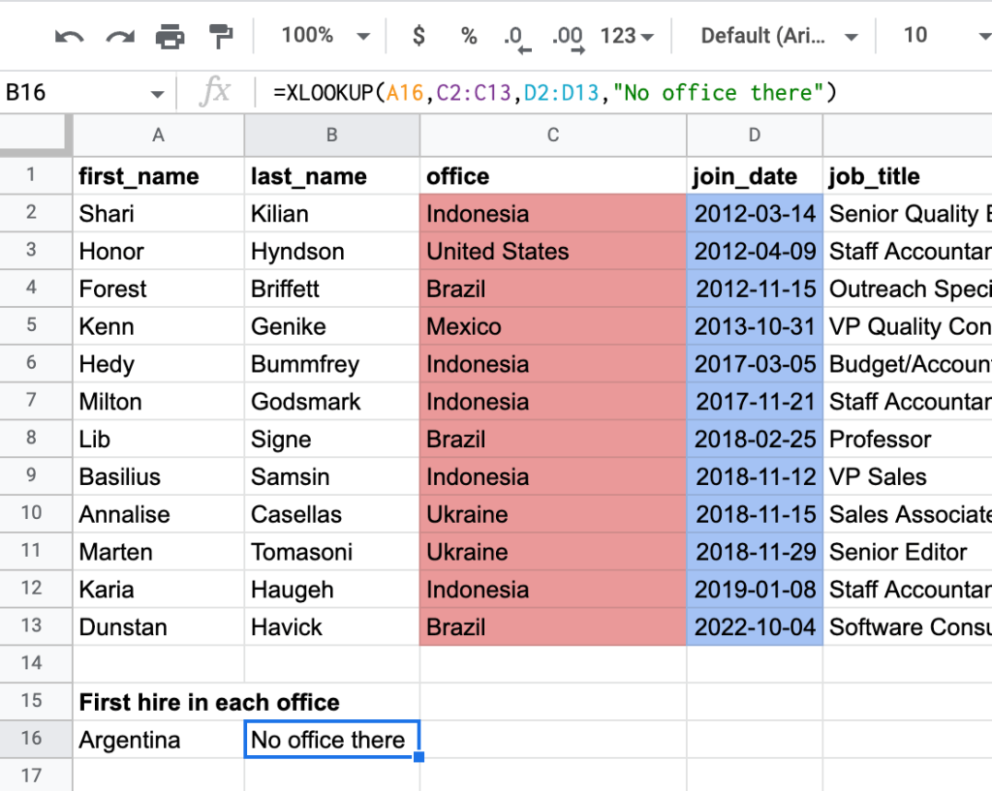Open the 100% zoom dropdown

coord(325,36)
